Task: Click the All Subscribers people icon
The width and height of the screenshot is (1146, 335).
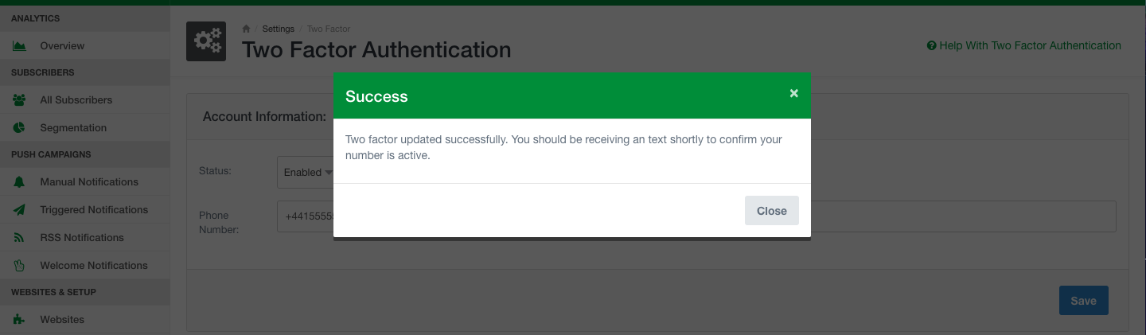Action: (x=19, y=100)
